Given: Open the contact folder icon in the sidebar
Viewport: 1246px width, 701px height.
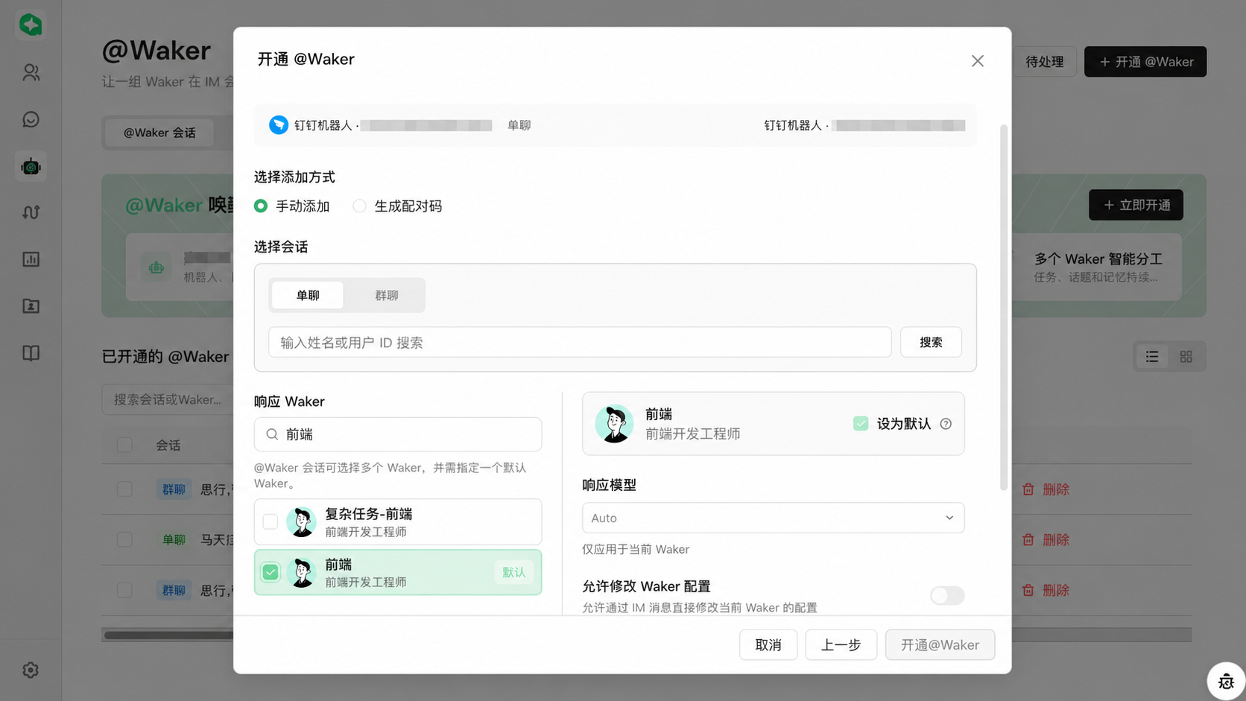Looking at the screenshot, I should pyautogui.click(x=31, y=306).
